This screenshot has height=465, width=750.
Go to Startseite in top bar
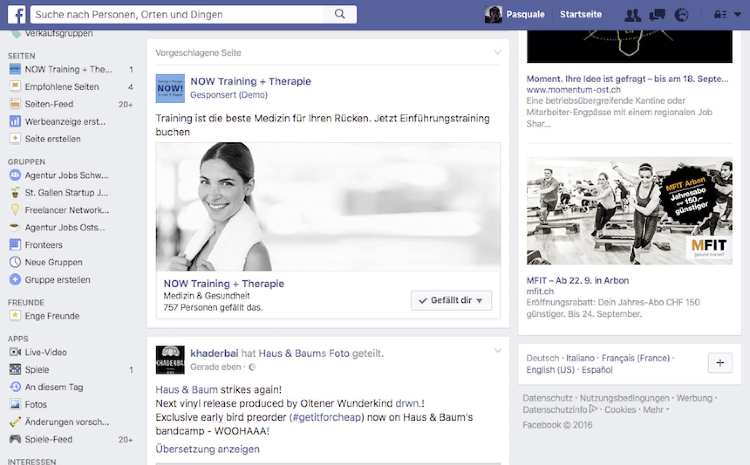point(580,15)
